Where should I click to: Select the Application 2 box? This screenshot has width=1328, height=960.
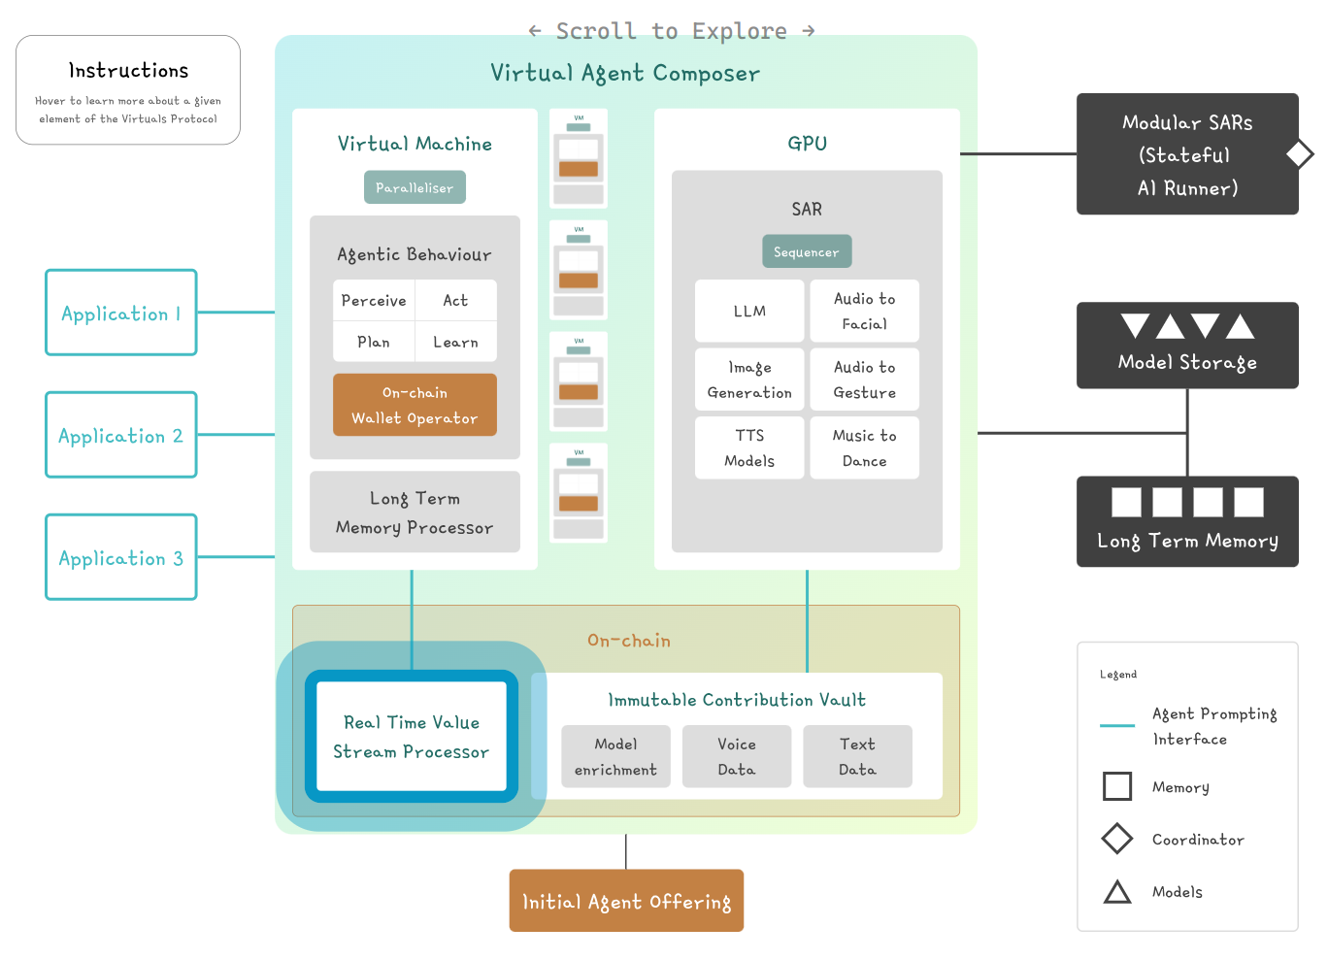point(121,435)
